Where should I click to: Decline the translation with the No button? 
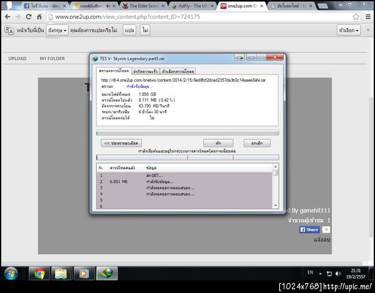click(x=145, y=30)
